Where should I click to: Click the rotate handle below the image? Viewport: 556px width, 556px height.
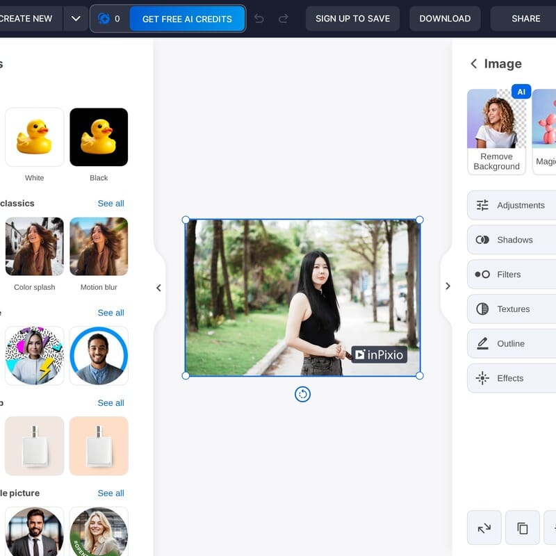pos(302,394)
